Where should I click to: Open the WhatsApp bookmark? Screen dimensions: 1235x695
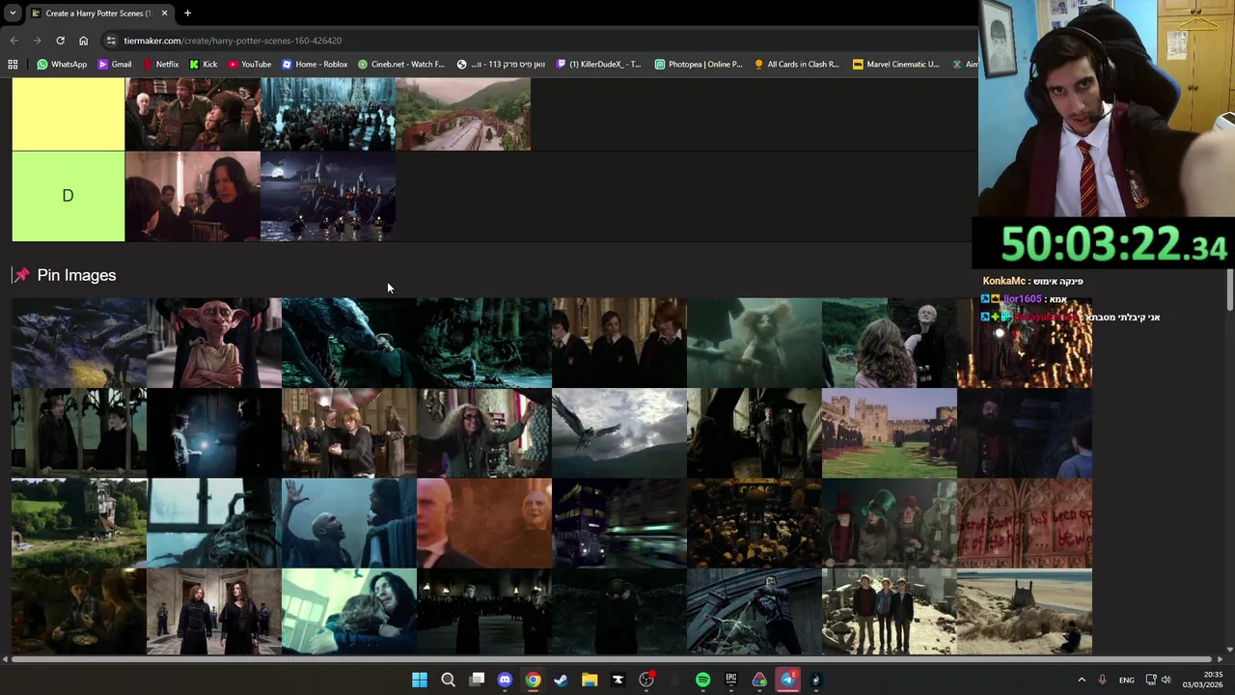click(62, 64)
